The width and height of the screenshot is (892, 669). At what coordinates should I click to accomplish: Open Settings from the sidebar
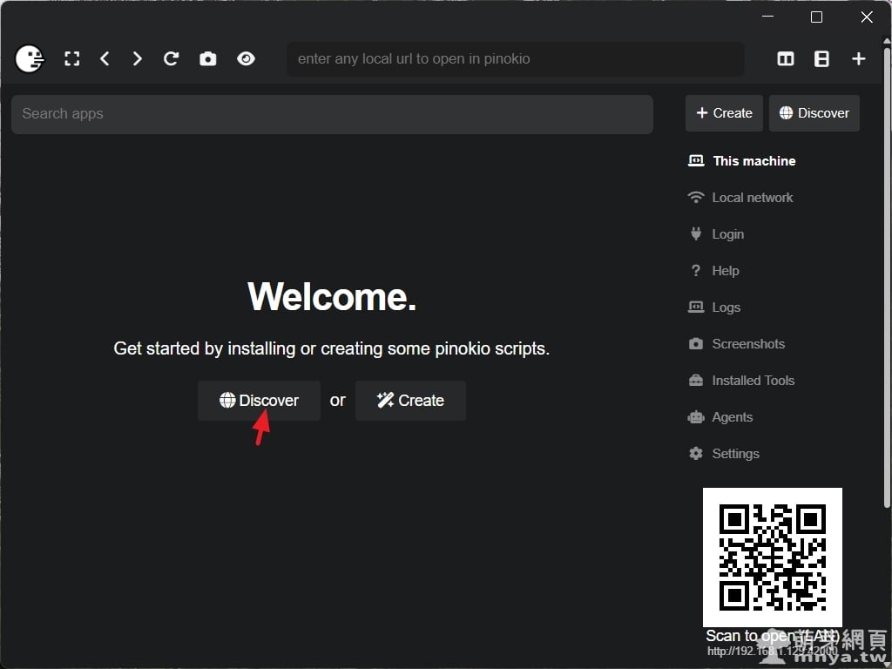pyautogui.click(x=735, y=454)
